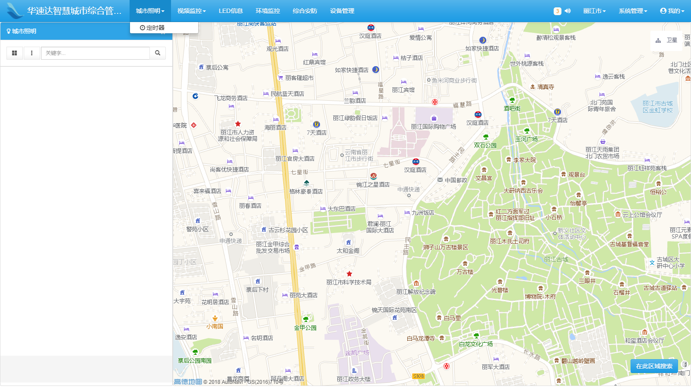Viewport: 691px width, 389px height.
Task: Click the grid view icon button
Action: tap(15, 53)
